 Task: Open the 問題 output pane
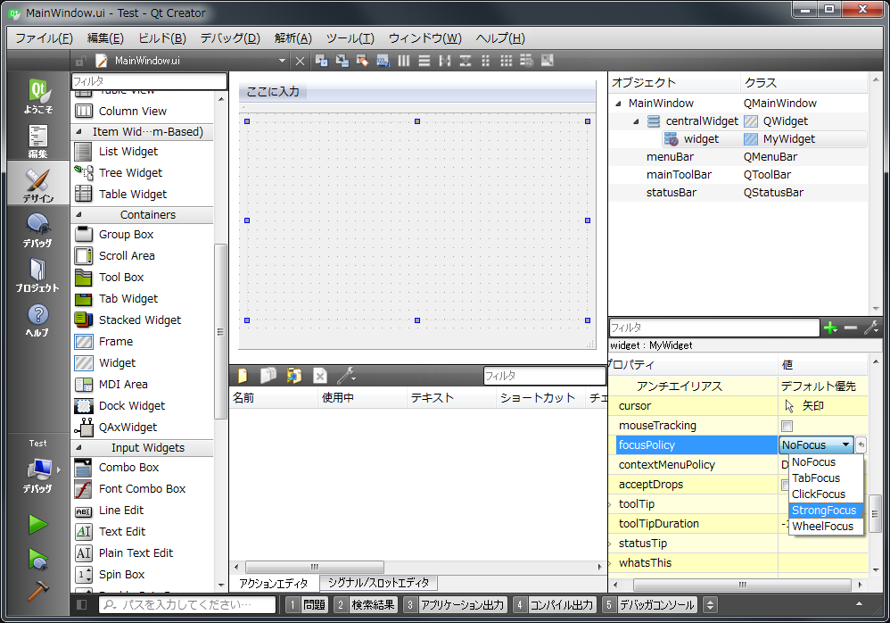point(307,605)
